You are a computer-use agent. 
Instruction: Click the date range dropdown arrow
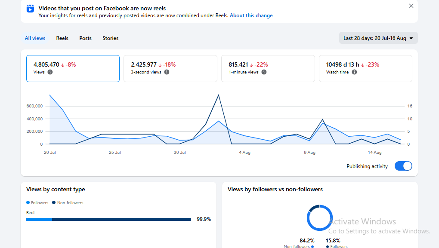tap(411, 38)
